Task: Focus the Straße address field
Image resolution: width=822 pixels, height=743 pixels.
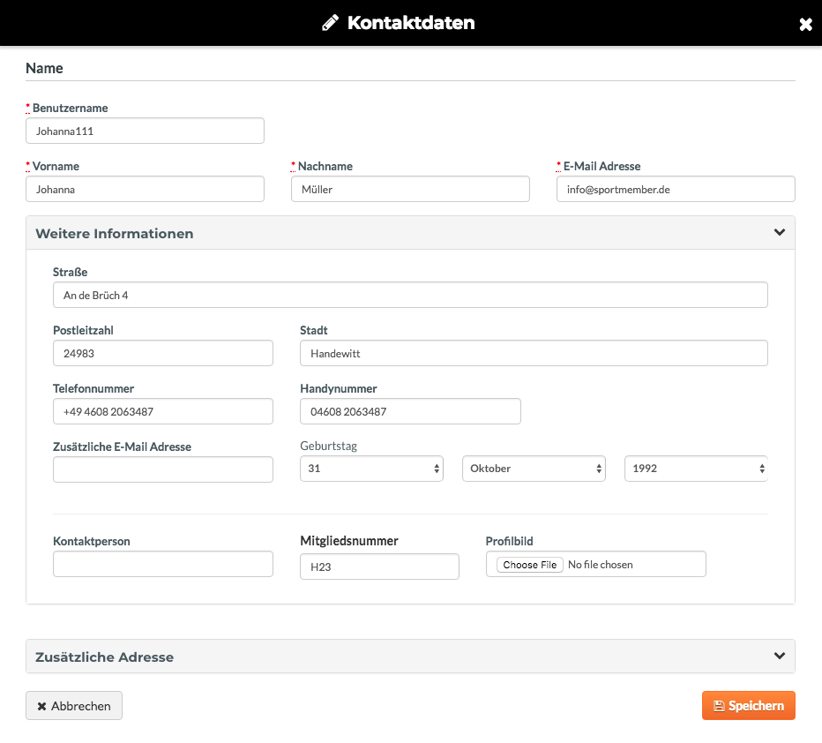Action: coord(410,295)
